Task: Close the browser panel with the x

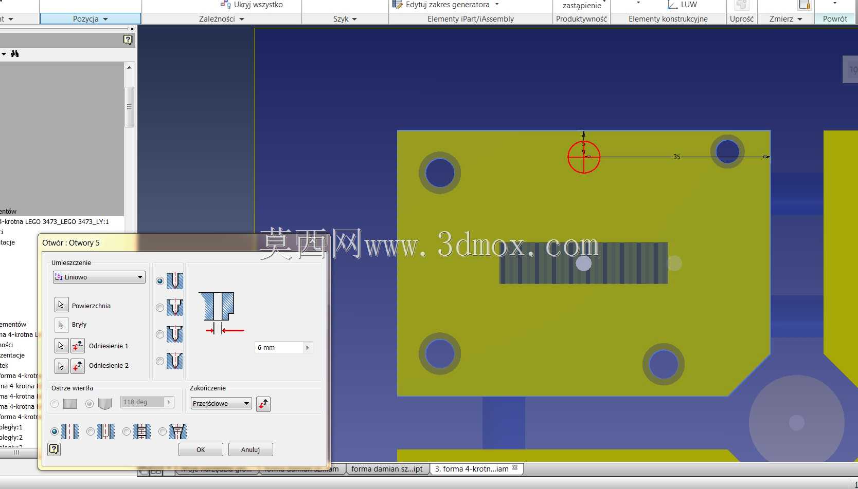Action: (132, 29)
